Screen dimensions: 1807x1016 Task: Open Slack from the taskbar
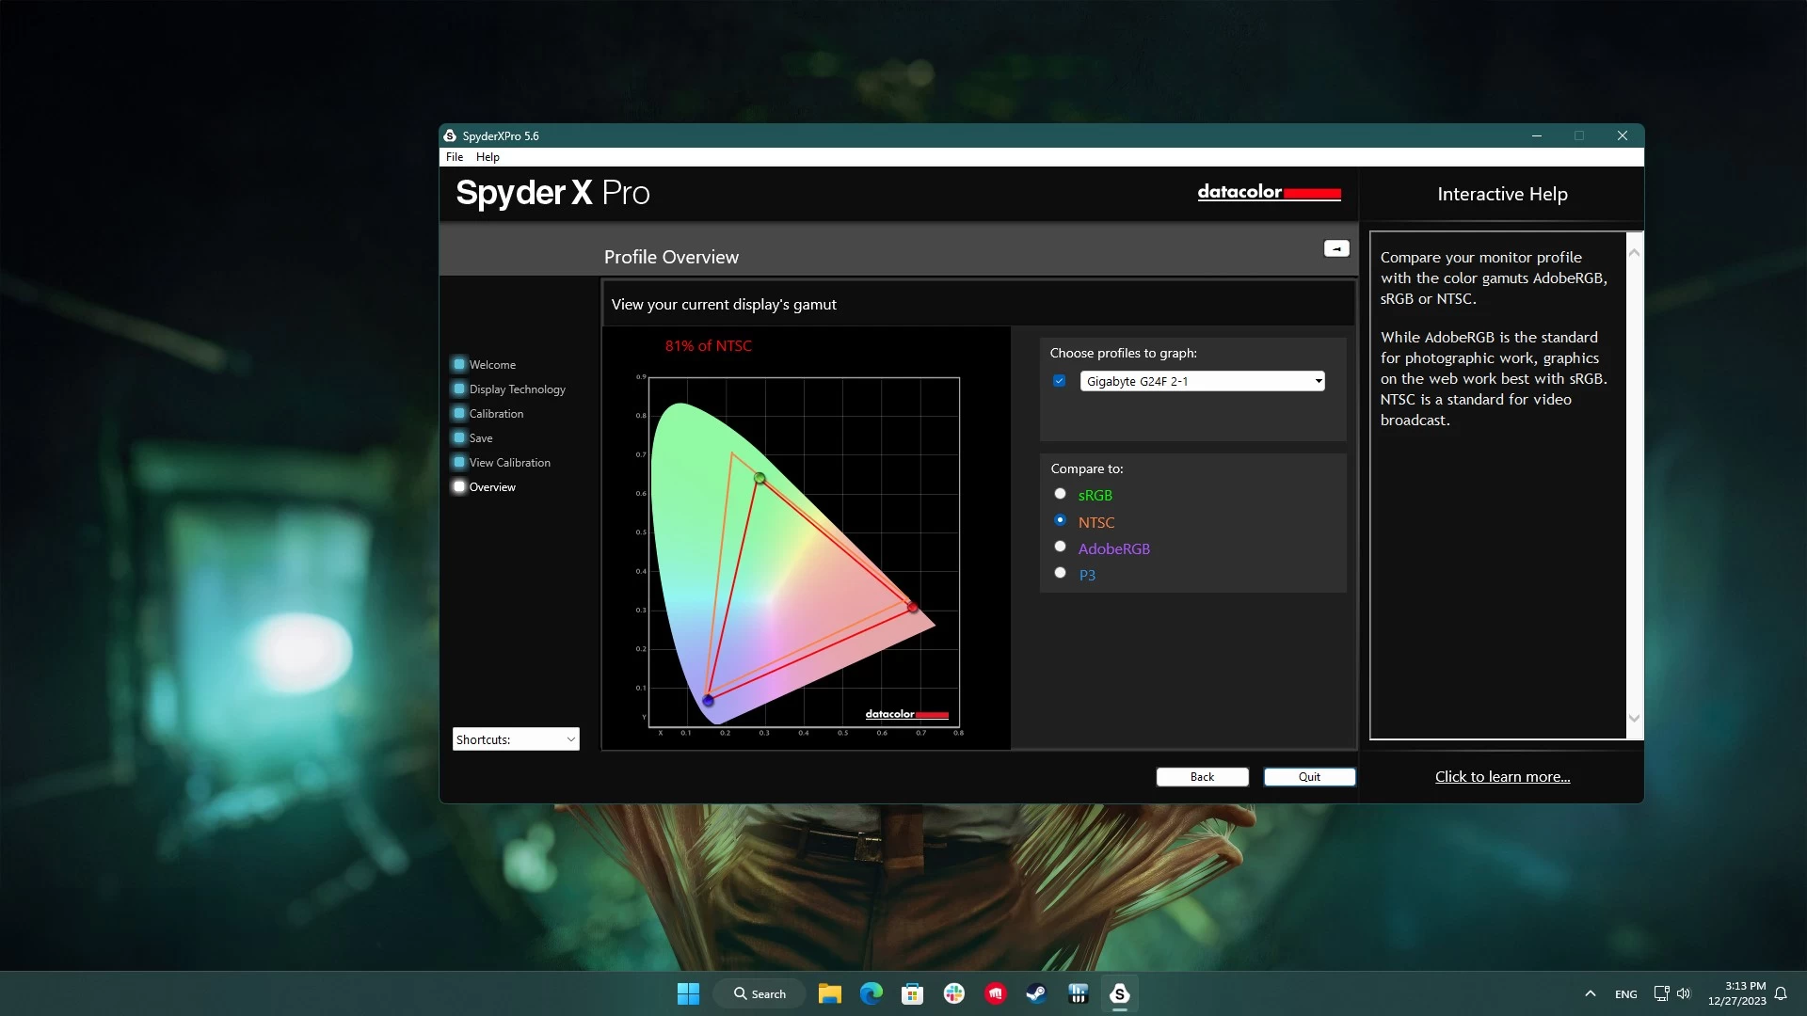tap(954, 993)
